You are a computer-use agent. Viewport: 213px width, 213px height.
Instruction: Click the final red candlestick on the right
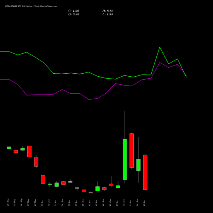[x=145, y=172]
